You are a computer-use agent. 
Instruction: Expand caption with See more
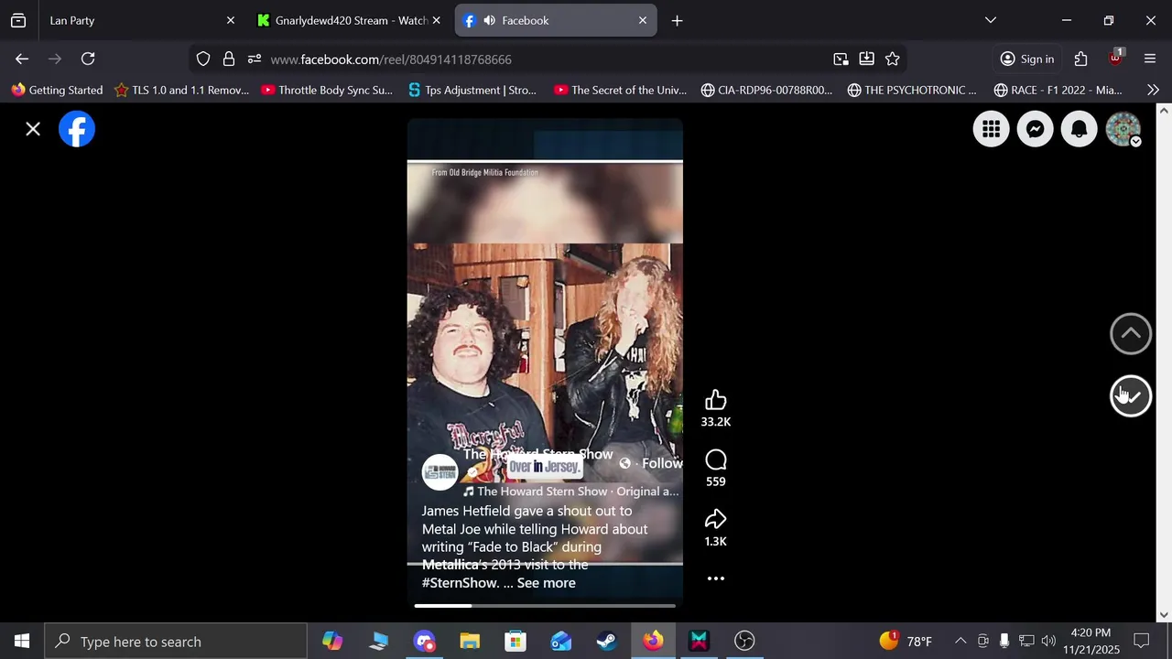pos(546,583)
